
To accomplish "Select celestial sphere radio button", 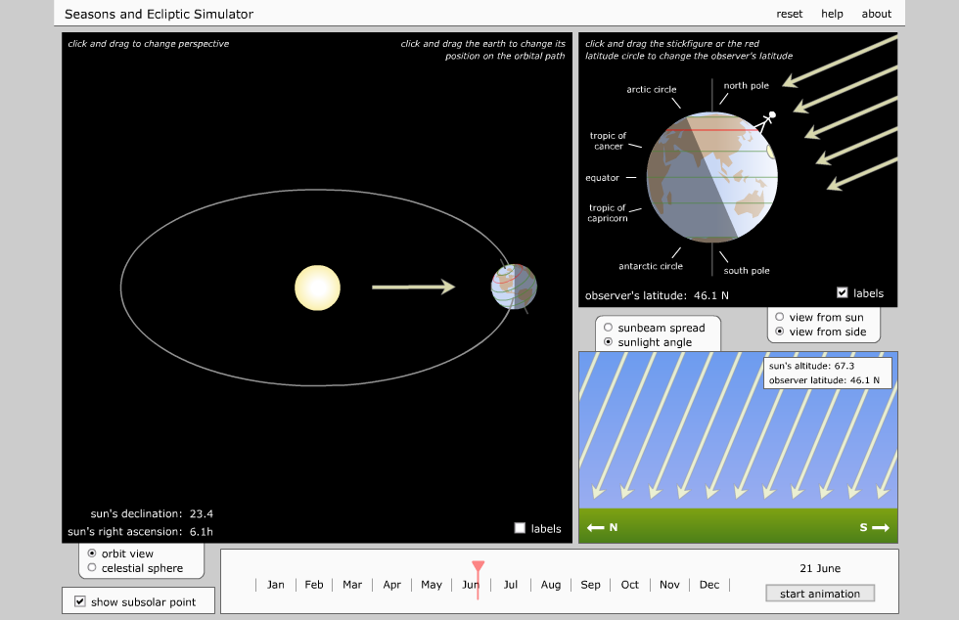I will [x=92, y=567].
